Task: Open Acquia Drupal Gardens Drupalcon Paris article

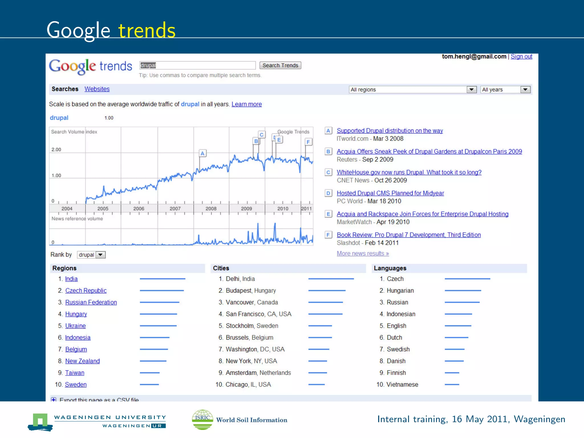Action: [x=429, y=151]
